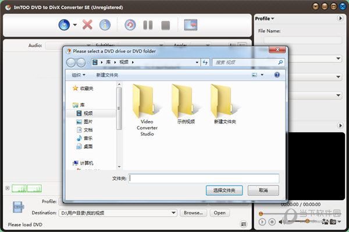Close the DVD folder selection dialog
The image size is (349, 232).
point(277,50)
